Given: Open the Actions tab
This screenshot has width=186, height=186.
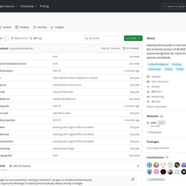Looking at the screenshot, I should click(6, 27).
